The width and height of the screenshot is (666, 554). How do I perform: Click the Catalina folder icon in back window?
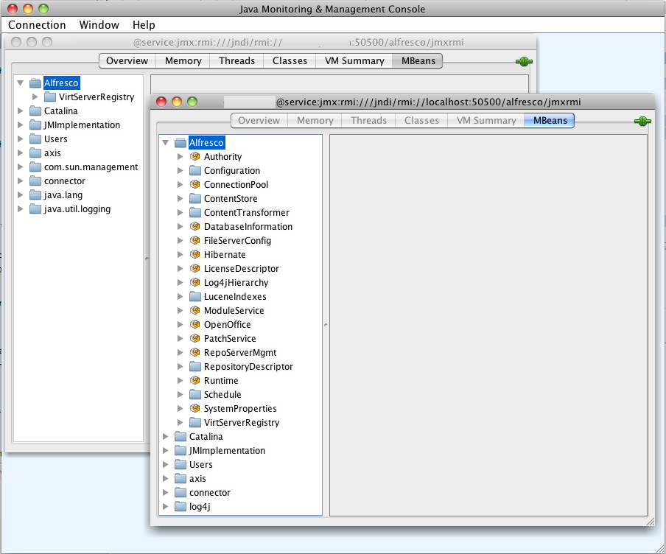click(35, 111)
